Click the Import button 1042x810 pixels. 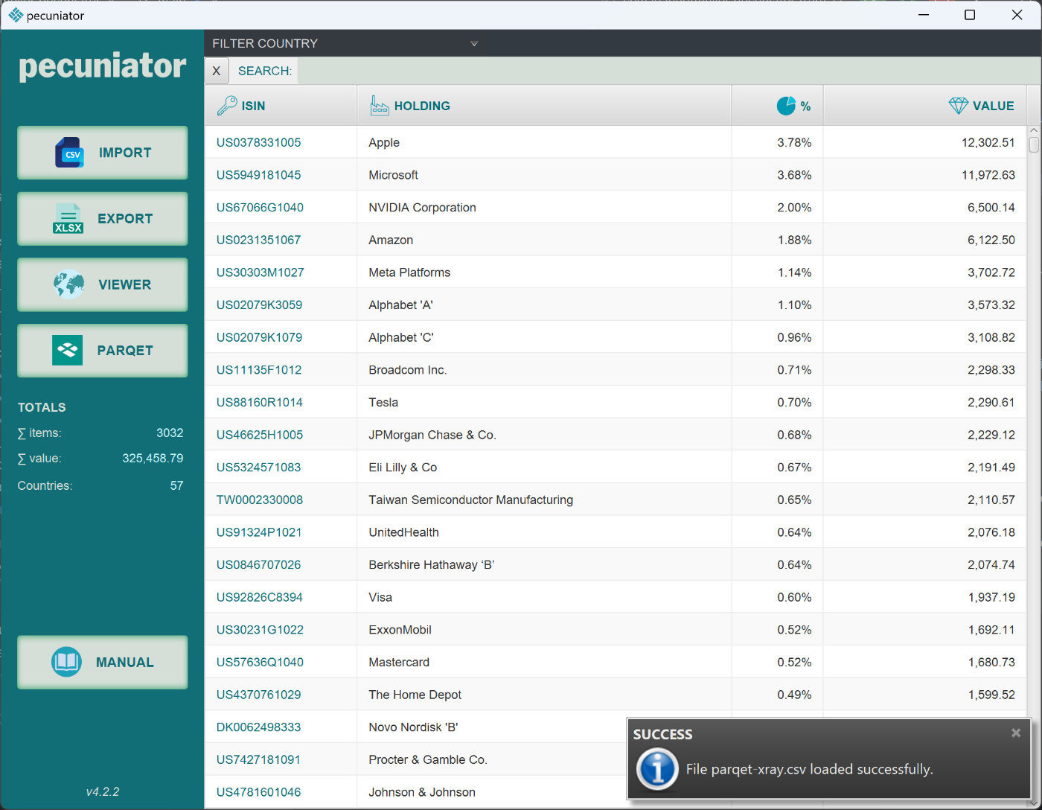(x=102, y=153)
